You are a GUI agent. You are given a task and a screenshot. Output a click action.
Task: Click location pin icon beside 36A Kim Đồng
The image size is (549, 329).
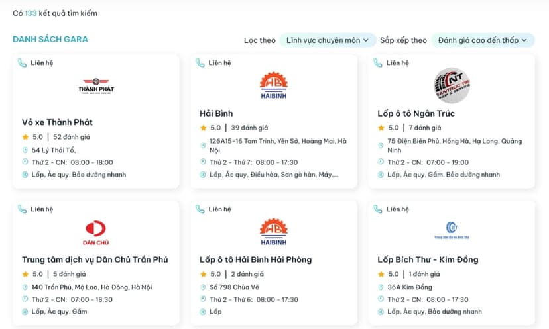pyautogui.click(x=381, y=287)
